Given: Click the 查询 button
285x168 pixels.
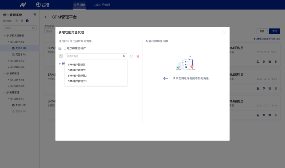Looking at the screenshot, I should [x=274, y=31].
